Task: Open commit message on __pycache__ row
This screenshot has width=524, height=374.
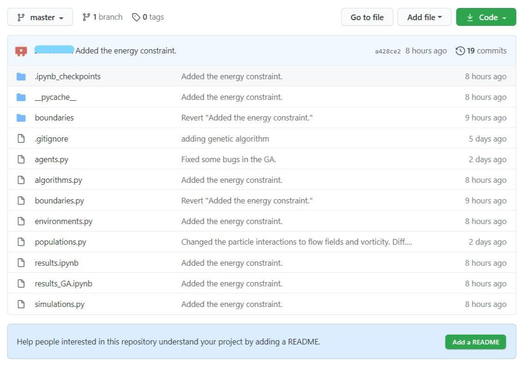Action: [232, 97]
